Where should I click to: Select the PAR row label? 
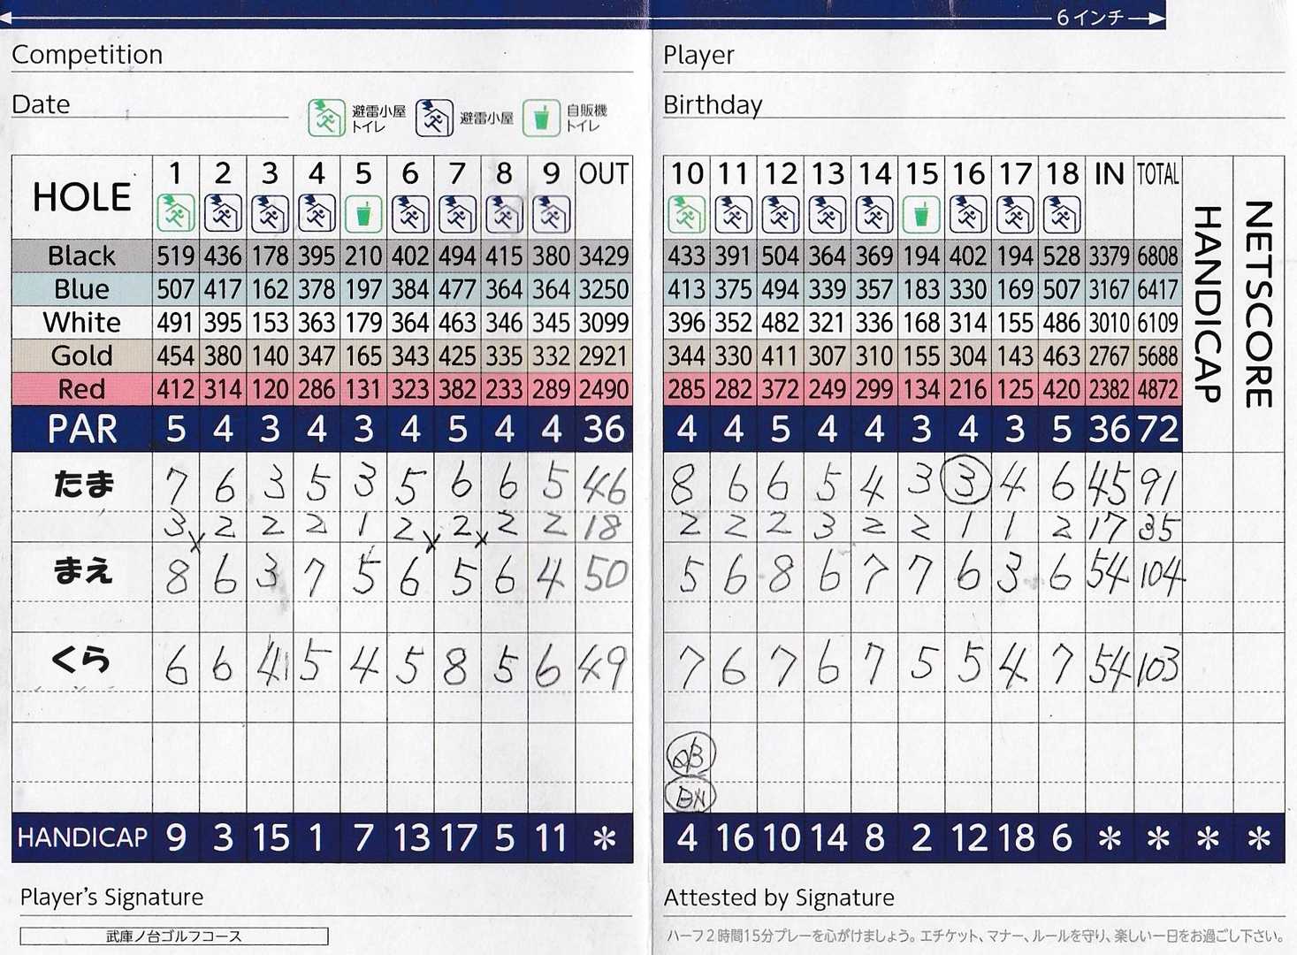pyautogui.click(x=81, y=430)
